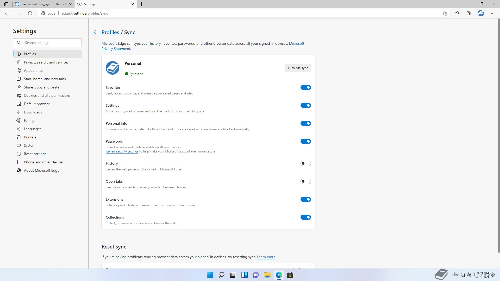Add this page to favorites star
The height and width of the screenshot is (281, 500).
pos(445,13)
